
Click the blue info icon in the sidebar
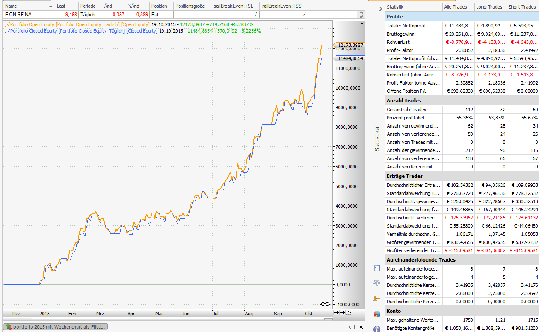pos(377,329)
